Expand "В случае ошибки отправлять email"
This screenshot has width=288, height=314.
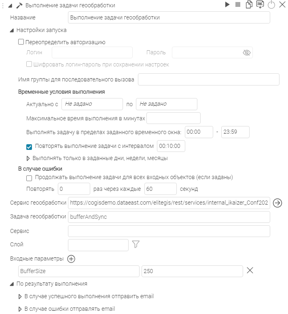pos(20,309)
